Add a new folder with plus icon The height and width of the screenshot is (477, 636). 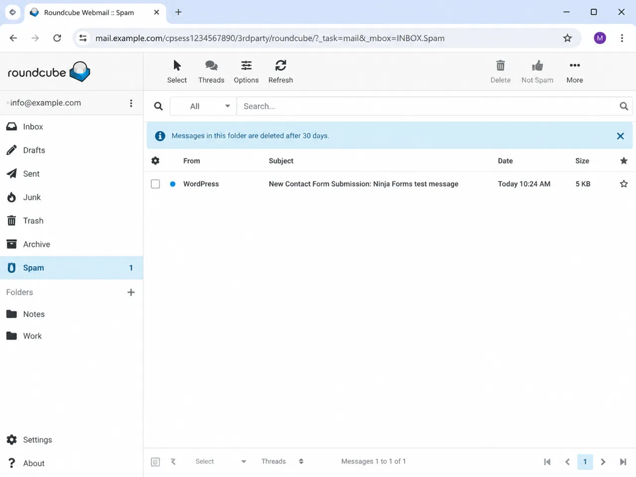point(131,292)
